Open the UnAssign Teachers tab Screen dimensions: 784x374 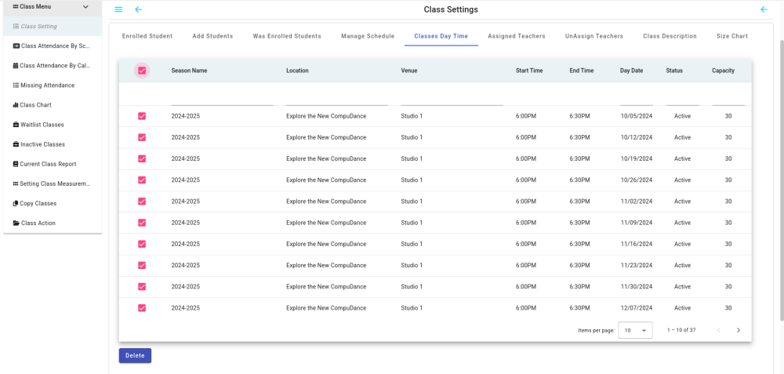(x=594, y=36)
